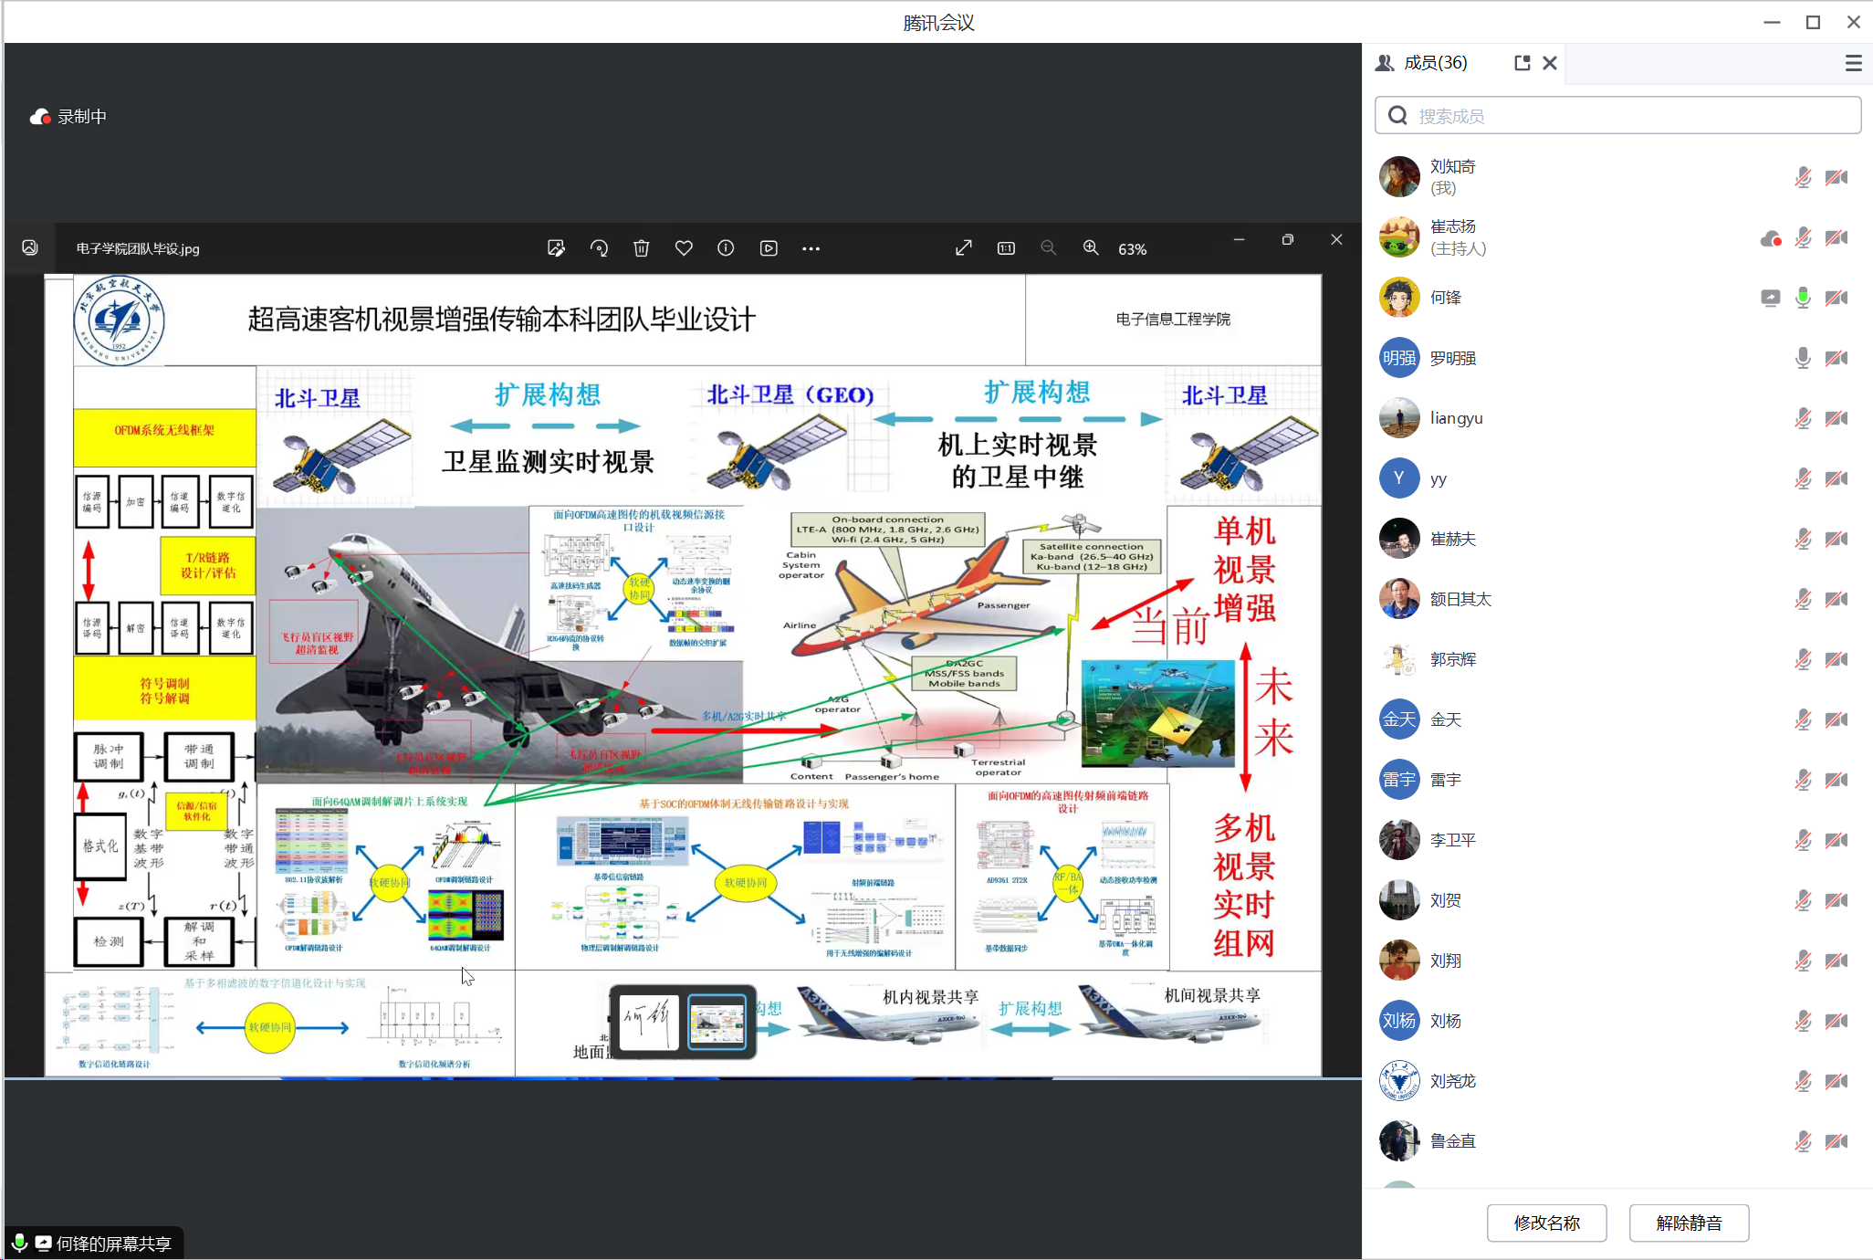Switch to fullscreen view of the photo
This screenshot has width=1873, height=1260.
pyautogui.click(x=963, y=247)
